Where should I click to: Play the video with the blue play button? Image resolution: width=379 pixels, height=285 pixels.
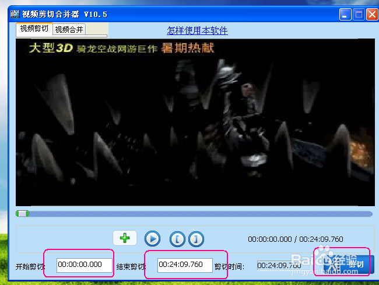(x=152, y=239)
